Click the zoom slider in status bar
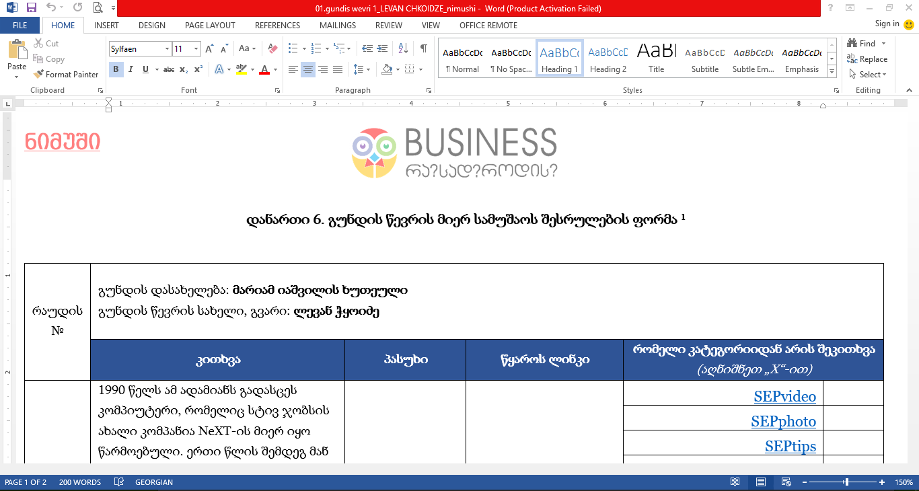The height and width of the screenshot is (491, 919). point(846,482)
